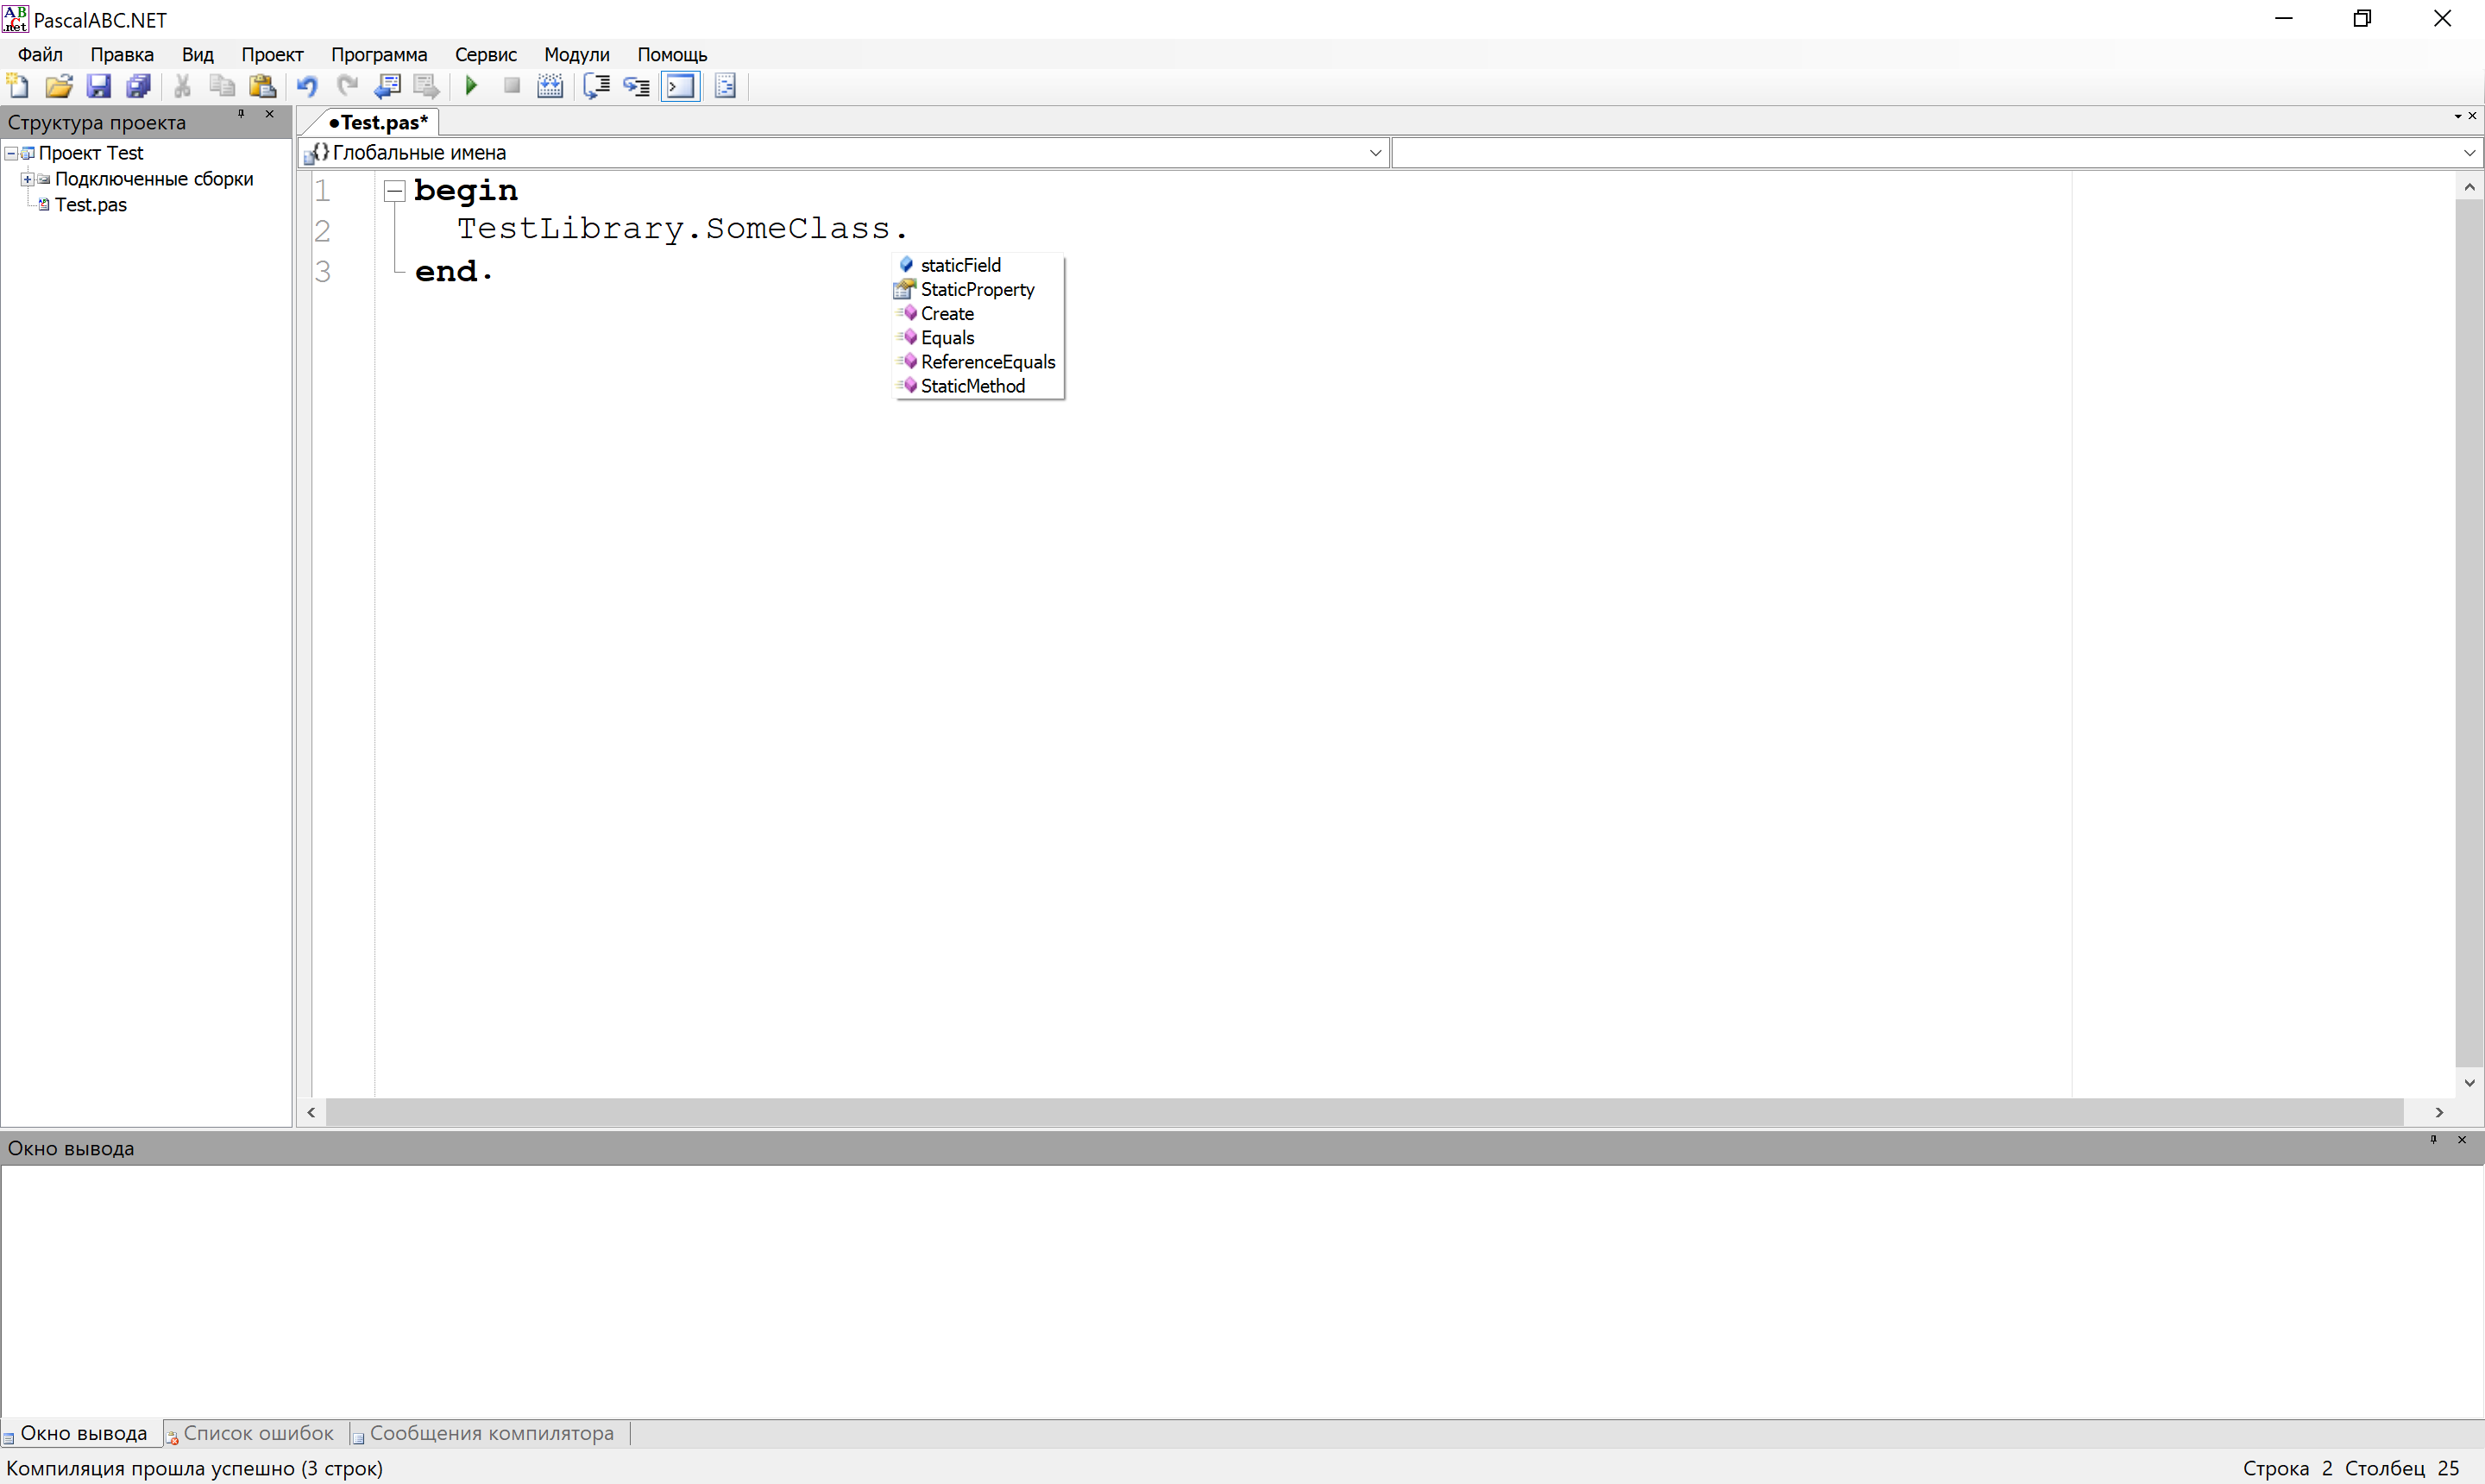Open the Сервис menu

[485, 54]
